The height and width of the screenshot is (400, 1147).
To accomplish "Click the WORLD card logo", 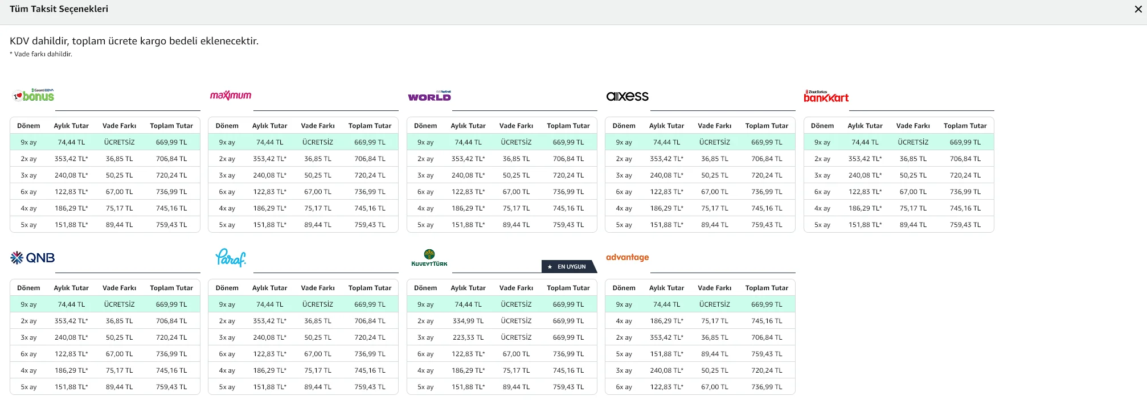I will (x=429, y=96).
